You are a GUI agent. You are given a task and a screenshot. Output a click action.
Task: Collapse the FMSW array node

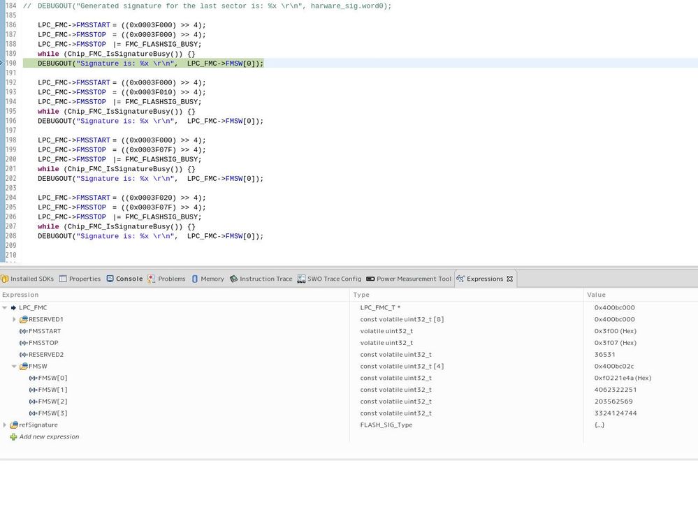point(14,367)
